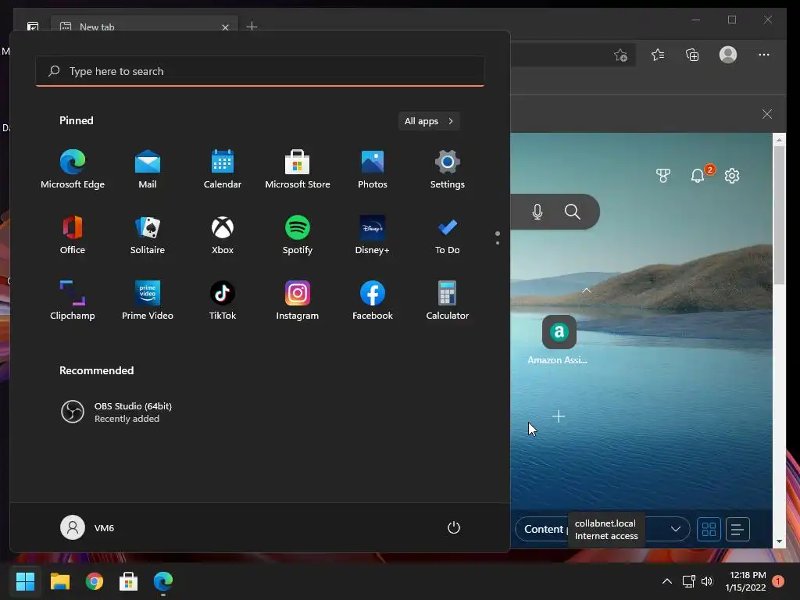View notifications bell on new tab page
This screenshot has height=600, width=800.
click(x=698, y=176)
